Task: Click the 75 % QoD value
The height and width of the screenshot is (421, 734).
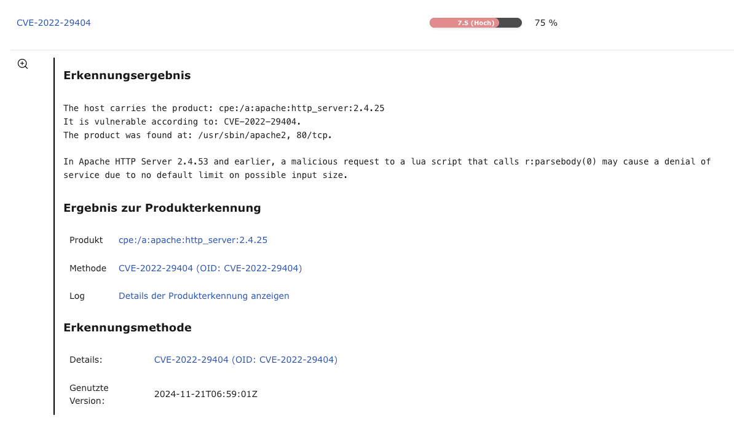Action: (545, 23)
